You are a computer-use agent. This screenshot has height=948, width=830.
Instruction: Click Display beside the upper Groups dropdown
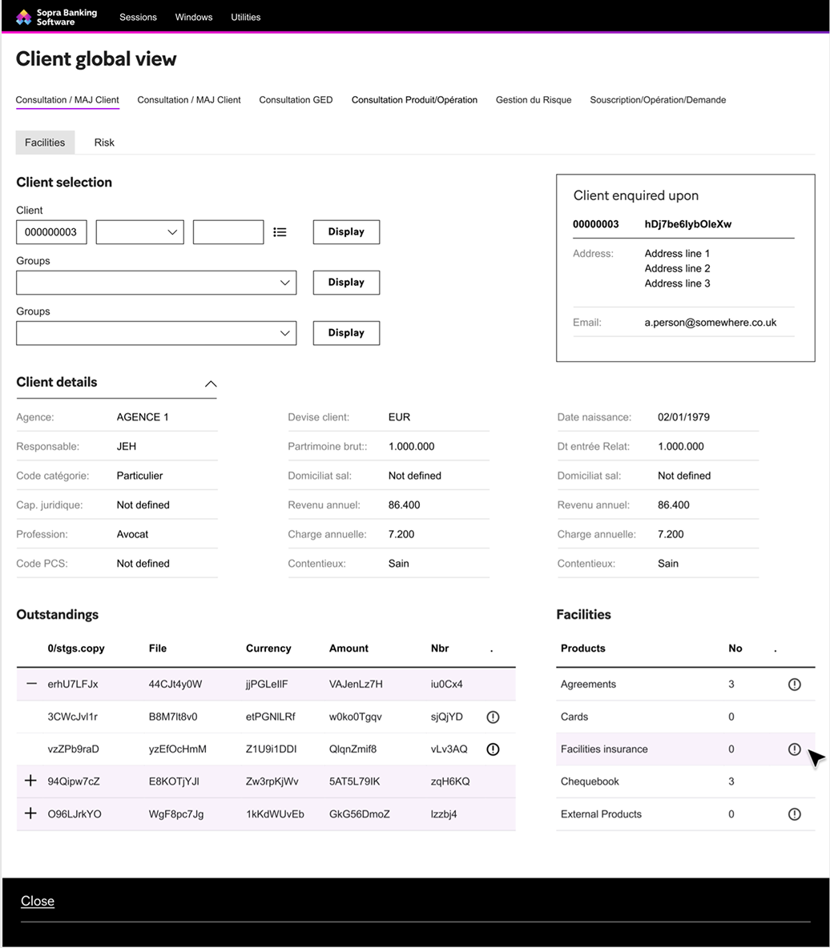346,283
